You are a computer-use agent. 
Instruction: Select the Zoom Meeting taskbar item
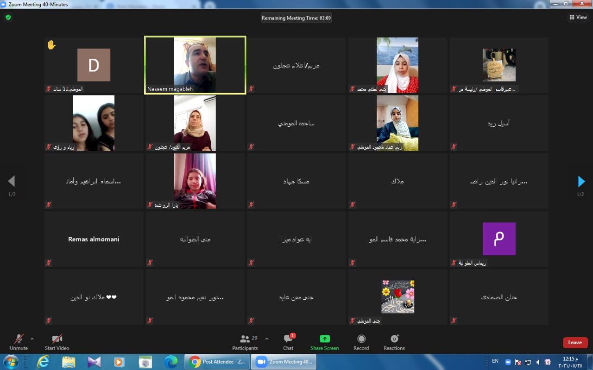[284, 362]
